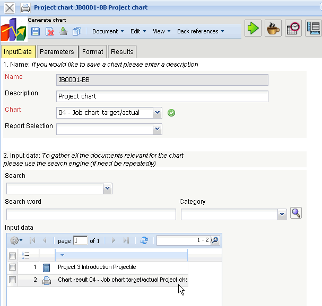Open the Document menu
Image resolution: width=322 pixels, height=306 pixels.
click(x=108, y=31)
